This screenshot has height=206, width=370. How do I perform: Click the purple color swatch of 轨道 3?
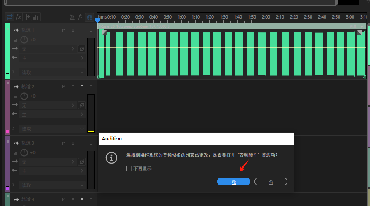[x=7, y=188]
